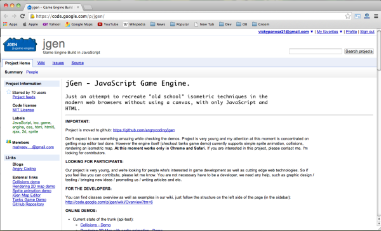Go back with the browser back arrow
The height and width of the screenshot is (231, 381).
6,16
